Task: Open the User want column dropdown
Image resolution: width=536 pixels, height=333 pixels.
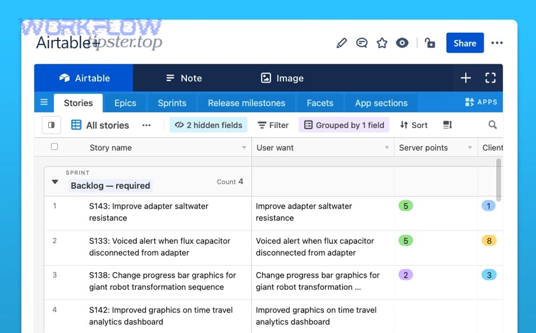Action: click(x=387, y=148)
